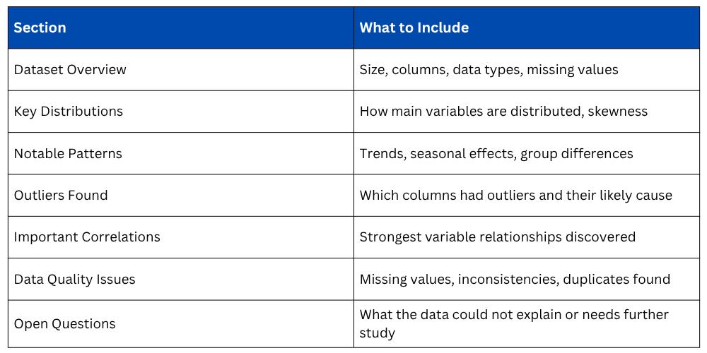Select the cell about outlier columns and causes
The width and height of the screenshot is (707, 353).
(x=516, y=195)
